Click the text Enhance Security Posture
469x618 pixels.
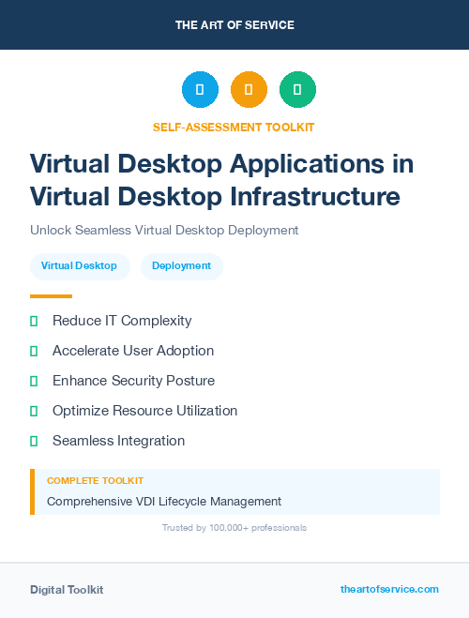(133, 381)
